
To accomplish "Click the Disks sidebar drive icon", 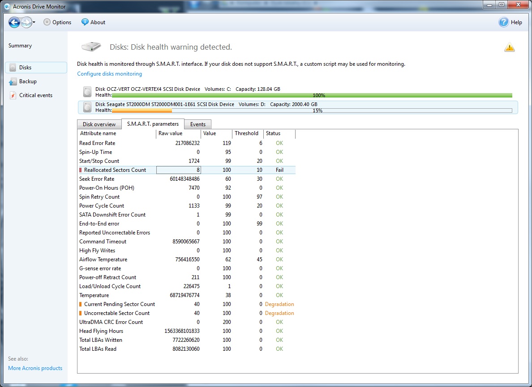I will click(13, 68).
